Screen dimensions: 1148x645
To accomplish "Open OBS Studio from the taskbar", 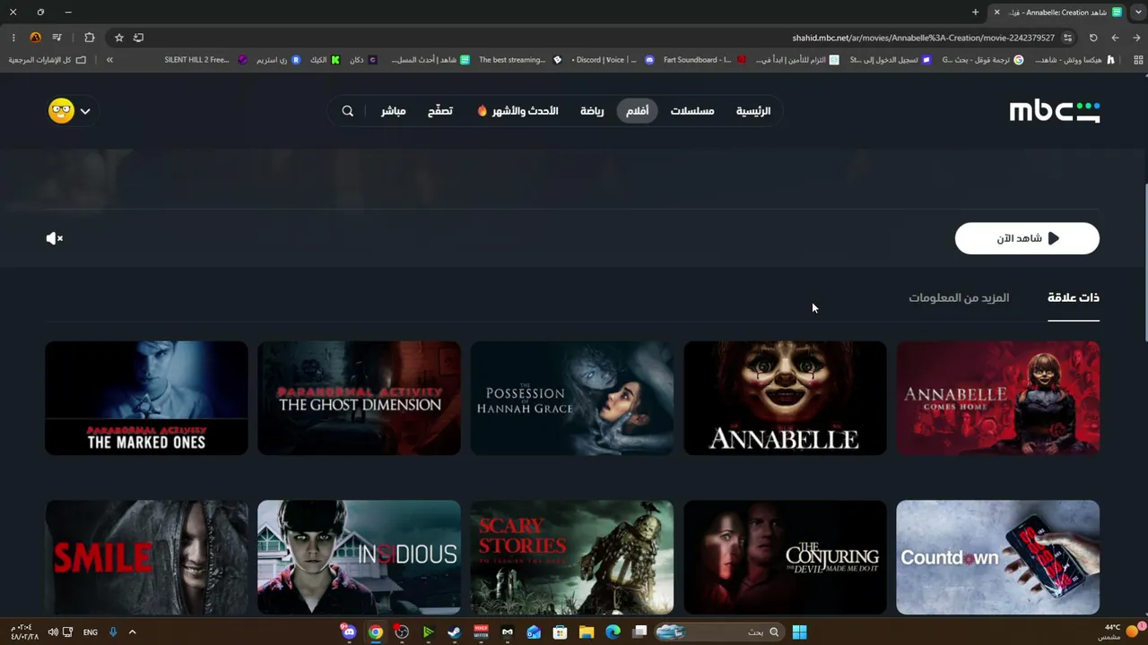I will click(x=402, y=632).
